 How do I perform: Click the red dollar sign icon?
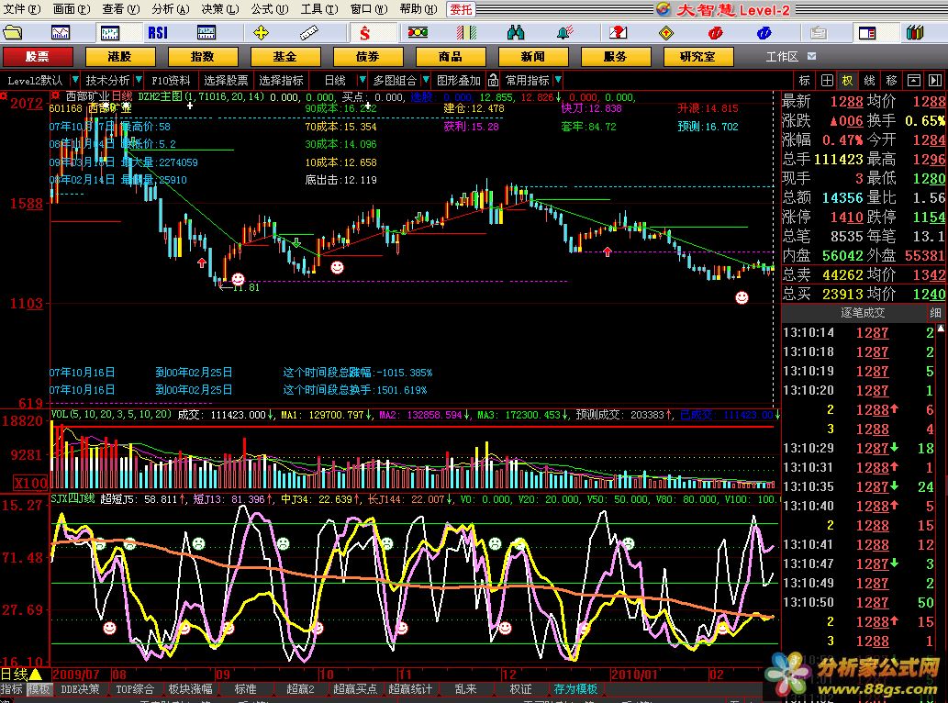click(x=364, y=33)
